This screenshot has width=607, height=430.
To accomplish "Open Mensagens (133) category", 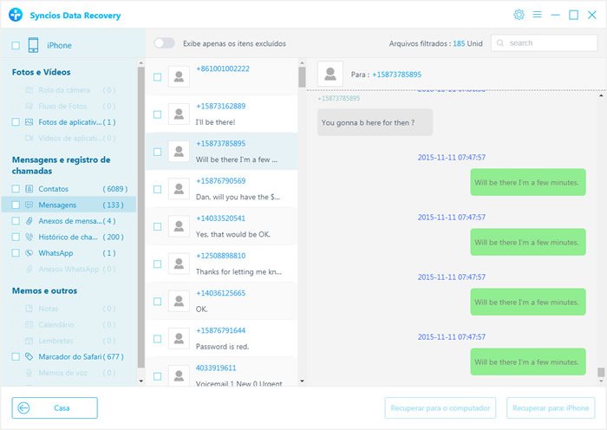I will (x=69, y=205).
